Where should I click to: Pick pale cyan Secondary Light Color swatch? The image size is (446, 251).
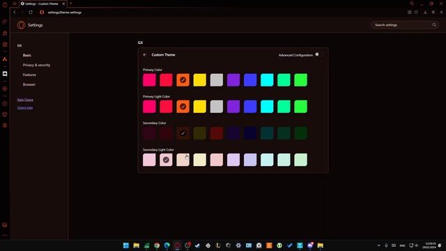(267, 160)
